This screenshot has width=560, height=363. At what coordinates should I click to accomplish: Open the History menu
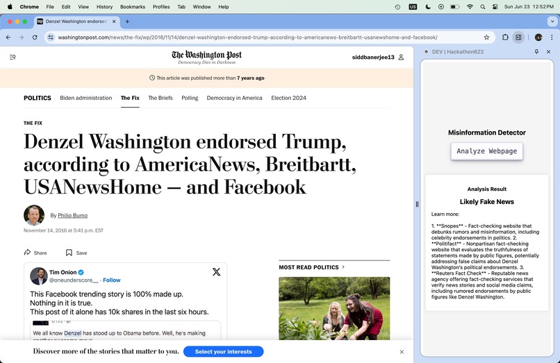104,6
